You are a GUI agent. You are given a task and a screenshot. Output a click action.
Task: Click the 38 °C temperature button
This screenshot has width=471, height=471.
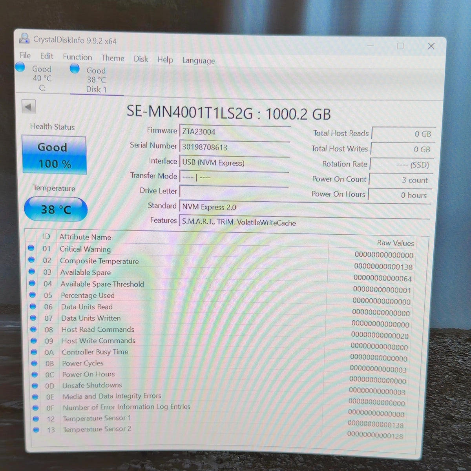pyautogui.click(x=56, y=209)
